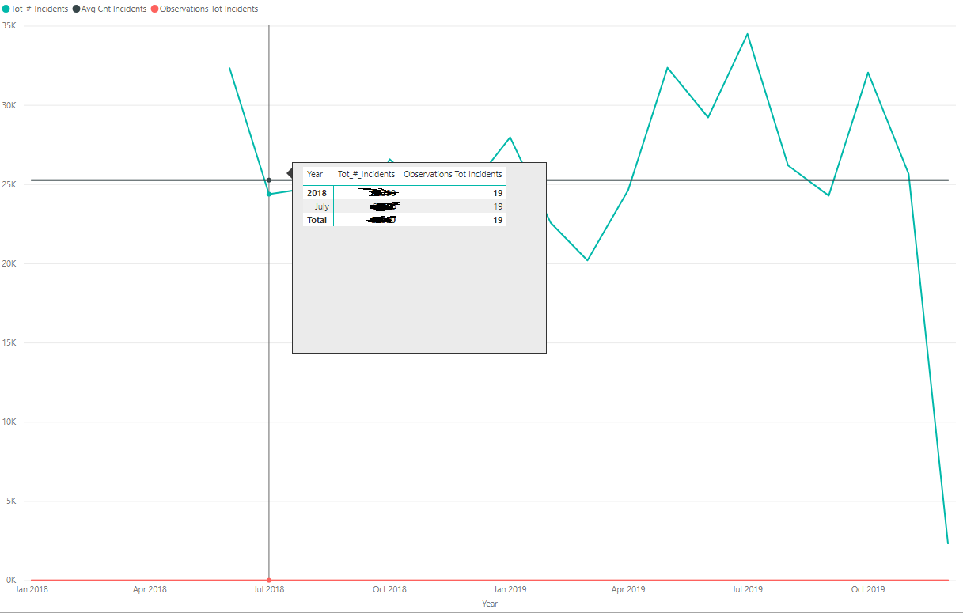Click the Year axis title below the chart
Image resolution: width=963 pixels, height=613 pixels.
490,604
